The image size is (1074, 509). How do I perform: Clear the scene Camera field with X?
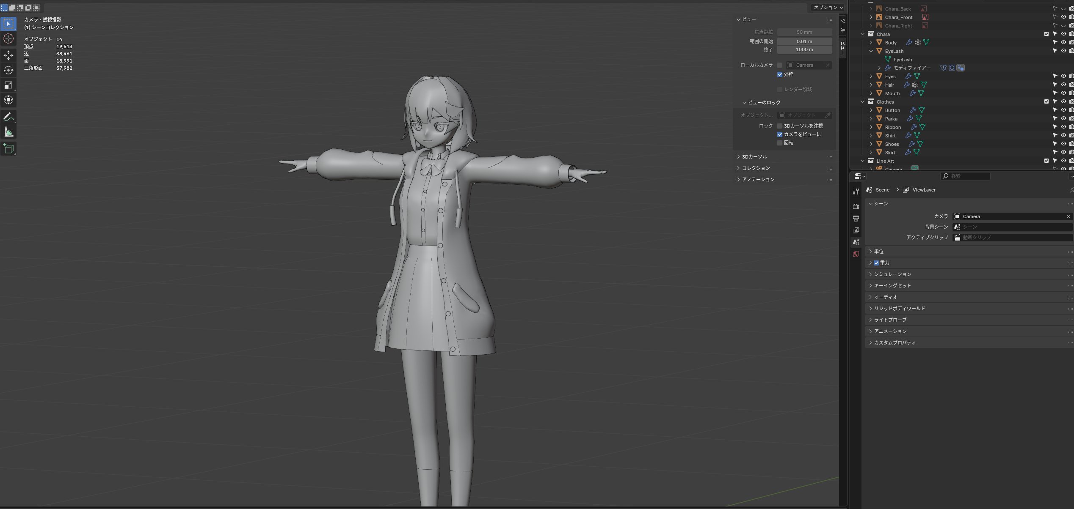pos(1068,216)
